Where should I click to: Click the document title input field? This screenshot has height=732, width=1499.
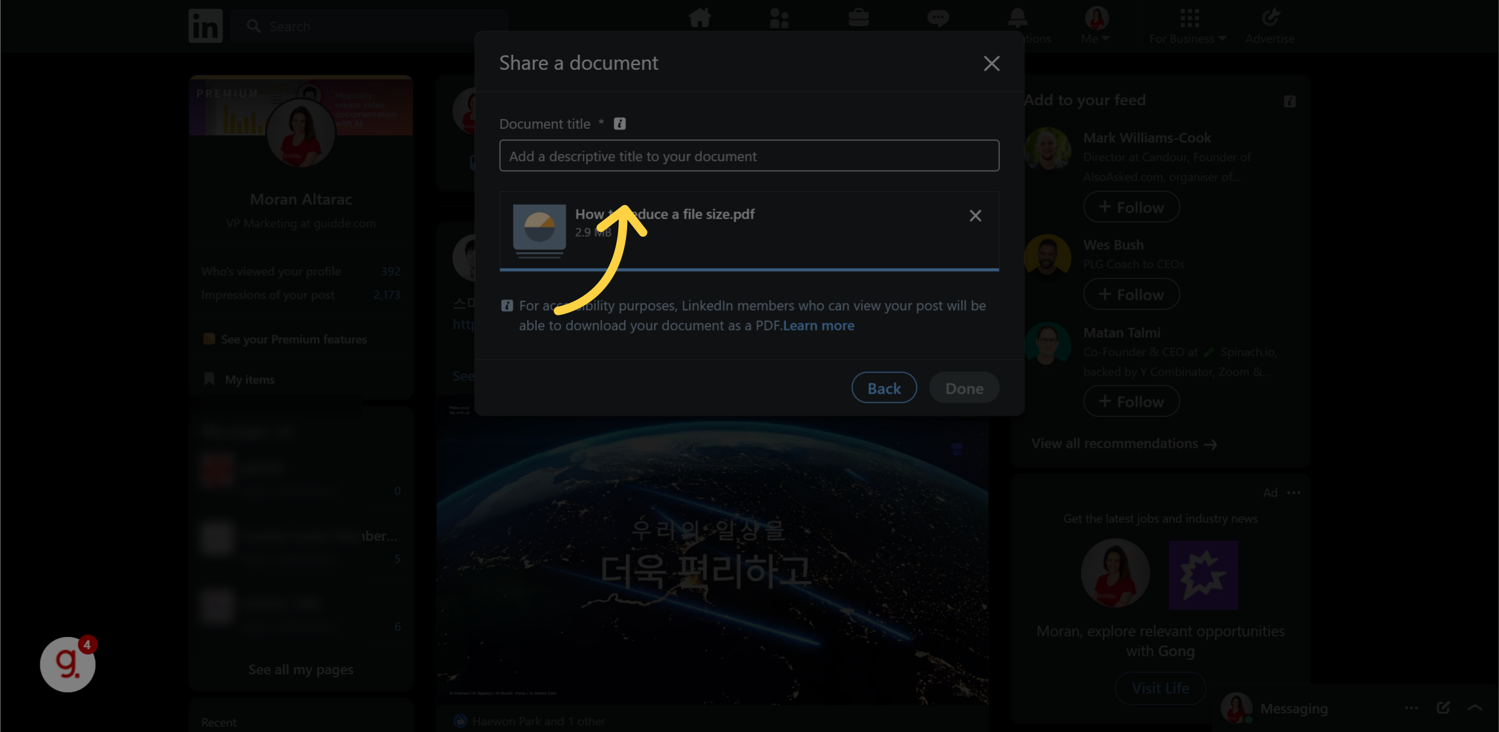pyautogui.click(x=749, y=155)
